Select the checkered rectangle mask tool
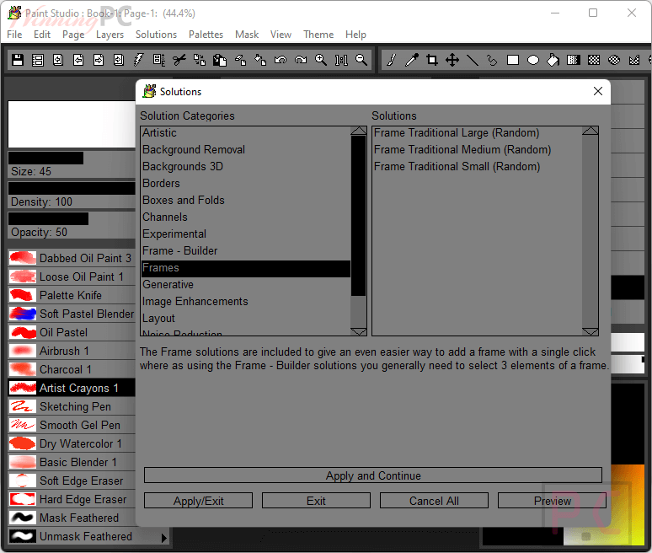Image resolution: width=652 pixels, height=553 pixels. [594, 61]
